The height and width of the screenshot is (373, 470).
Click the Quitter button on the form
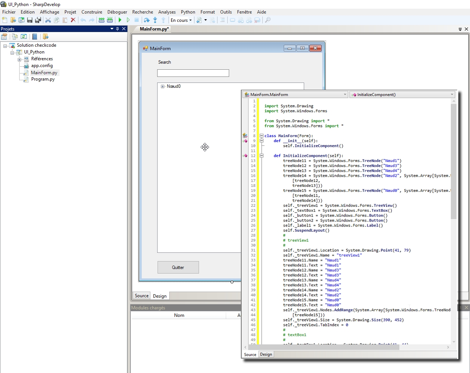pyautogui.click(x=178, y=268)
